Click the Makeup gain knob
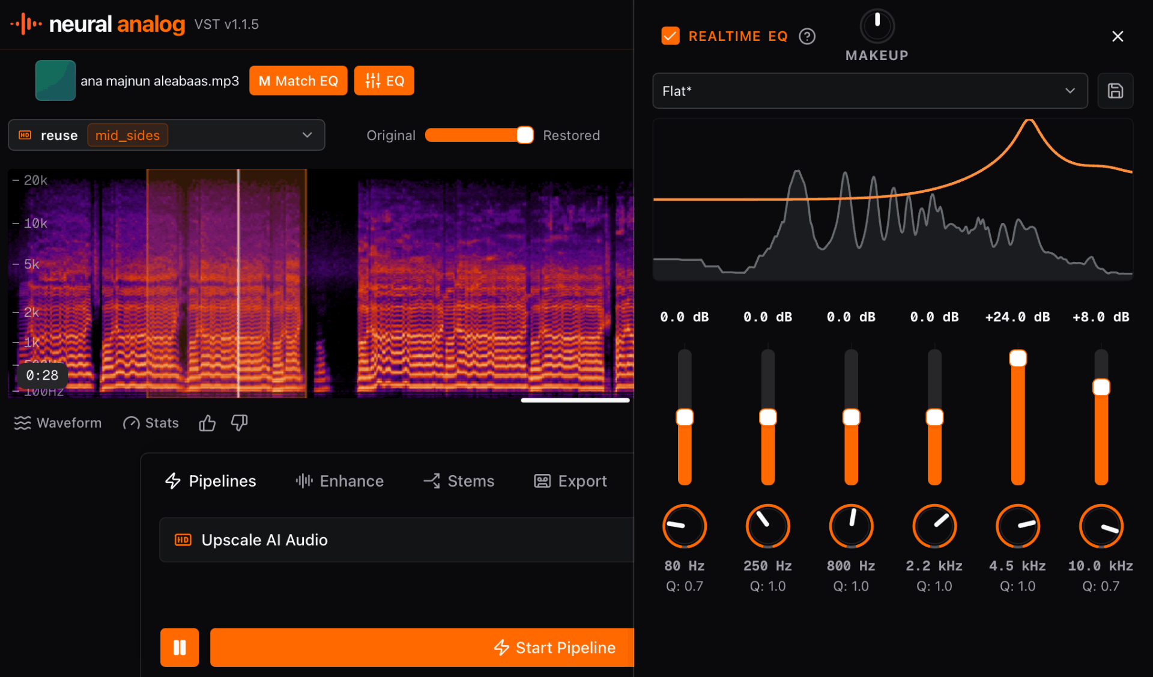1153x677 pixels. point(877,26)
